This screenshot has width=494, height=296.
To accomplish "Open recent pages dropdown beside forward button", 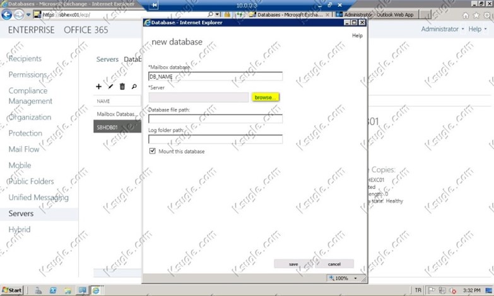I will 28,14.
